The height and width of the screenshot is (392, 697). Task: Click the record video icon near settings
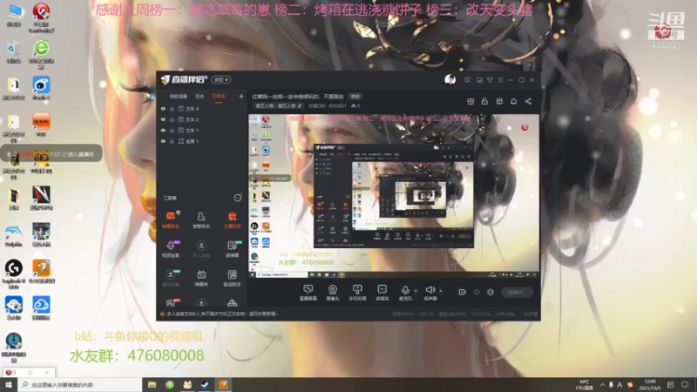[x=462, y=292]
